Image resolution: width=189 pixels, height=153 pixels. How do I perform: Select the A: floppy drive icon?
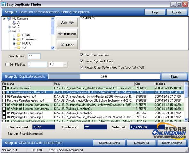(14, 23)
